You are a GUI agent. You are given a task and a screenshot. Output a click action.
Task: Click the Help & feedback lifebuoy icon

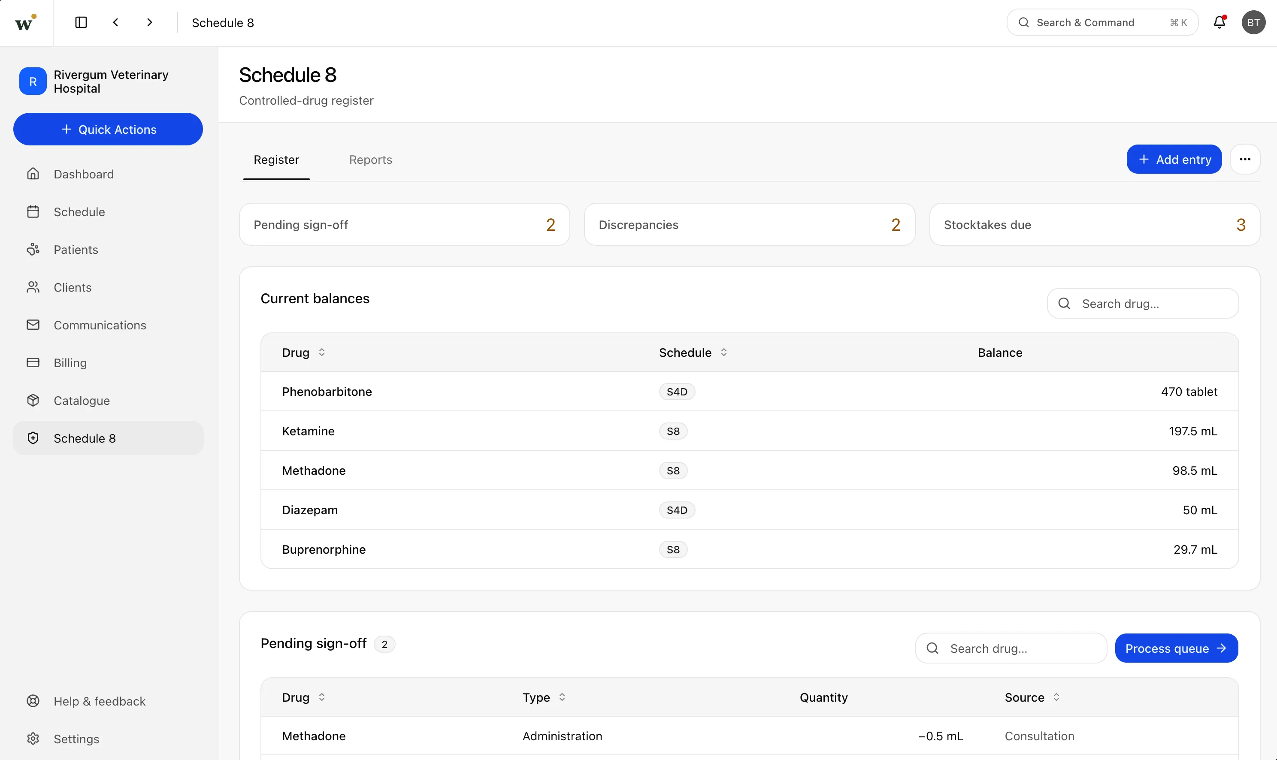coord(33,701)
